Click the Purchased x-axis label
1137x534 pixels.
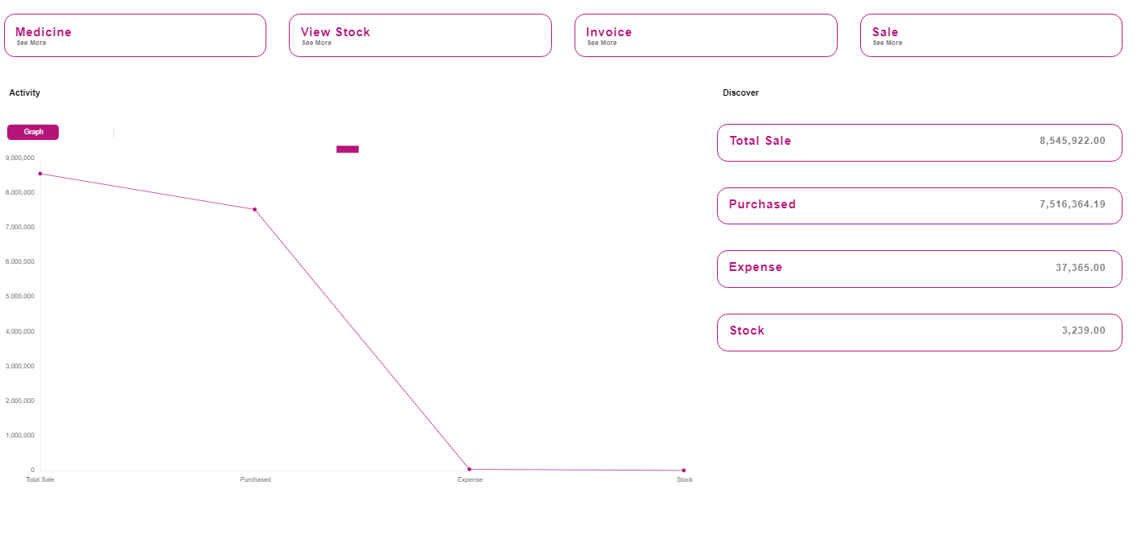255,480
